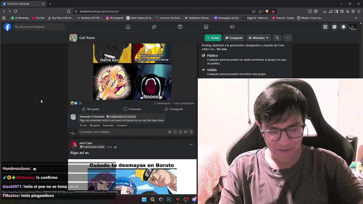Click the Invitar button
Viewport: 363px width, 204px height.
click(213, 38)
